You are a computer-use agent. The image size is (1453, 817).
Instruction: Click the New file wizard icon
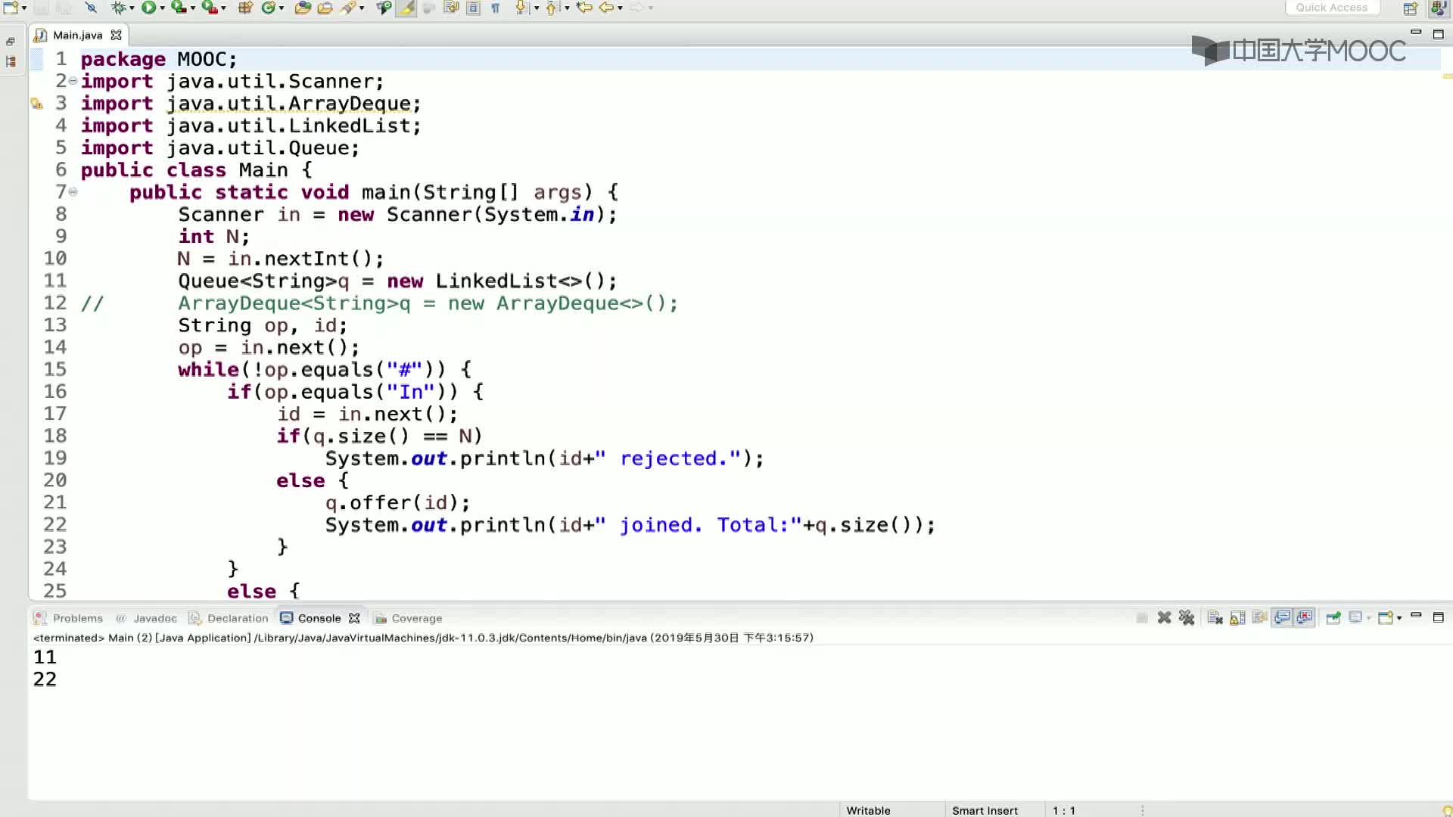point(11,8)
